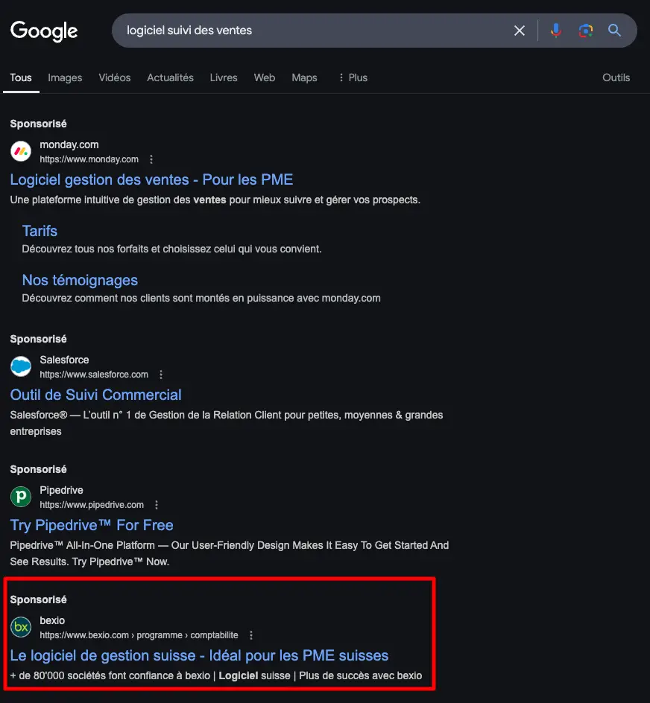Click the Pipedrive result favicon
Screen dimensions: 650x703
(x=20, y=497)
